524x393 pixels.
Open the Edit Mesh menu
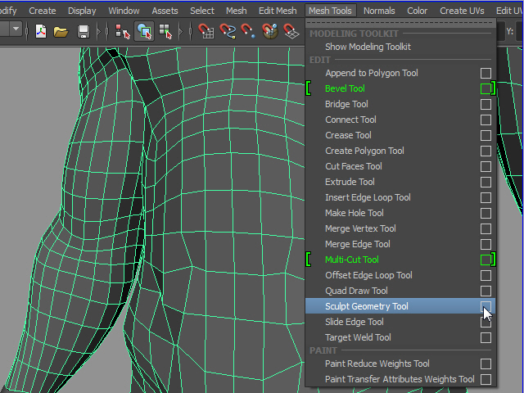point(278,11)
